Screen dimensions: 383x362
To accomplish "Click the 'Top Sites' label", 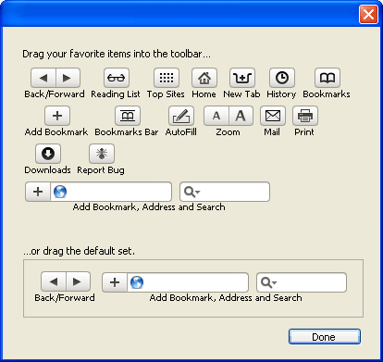I will click(166, 94).
